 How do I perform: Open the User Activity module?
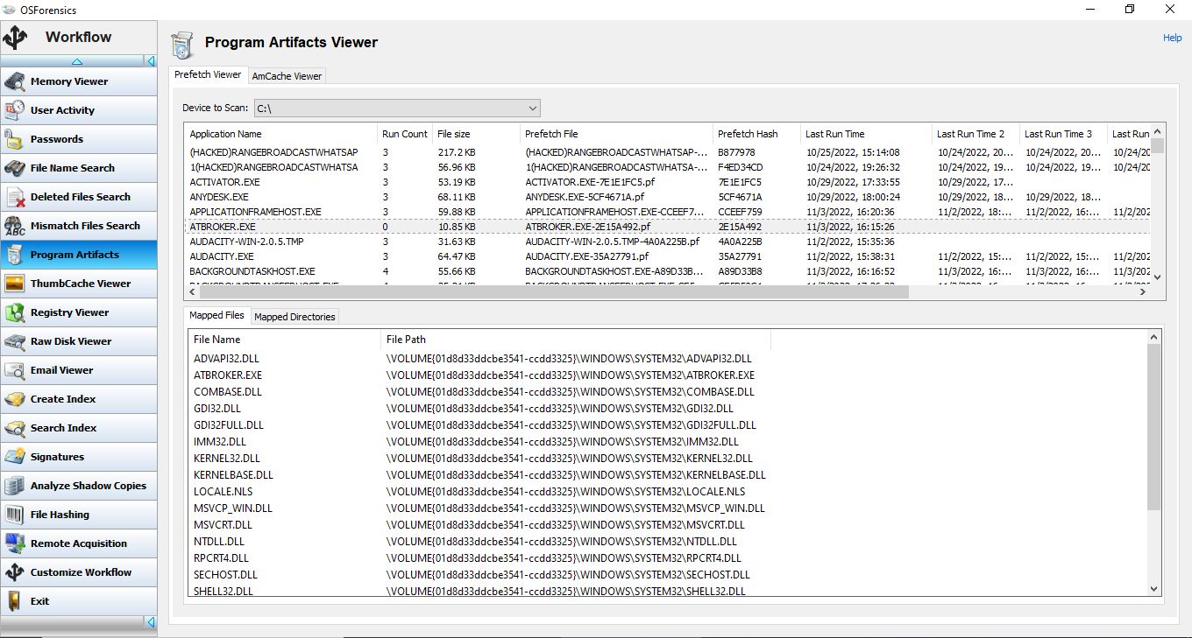pyautogui.click(x=79, y=110)
